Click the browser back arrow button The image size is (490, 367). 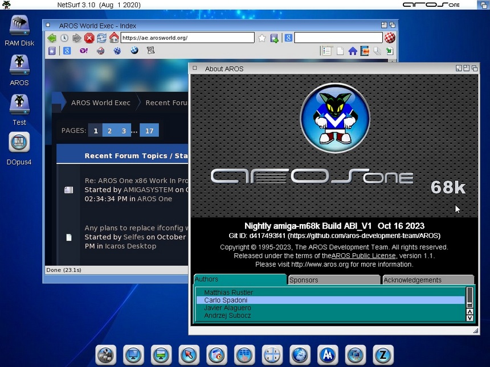click(x=52, y=38)
